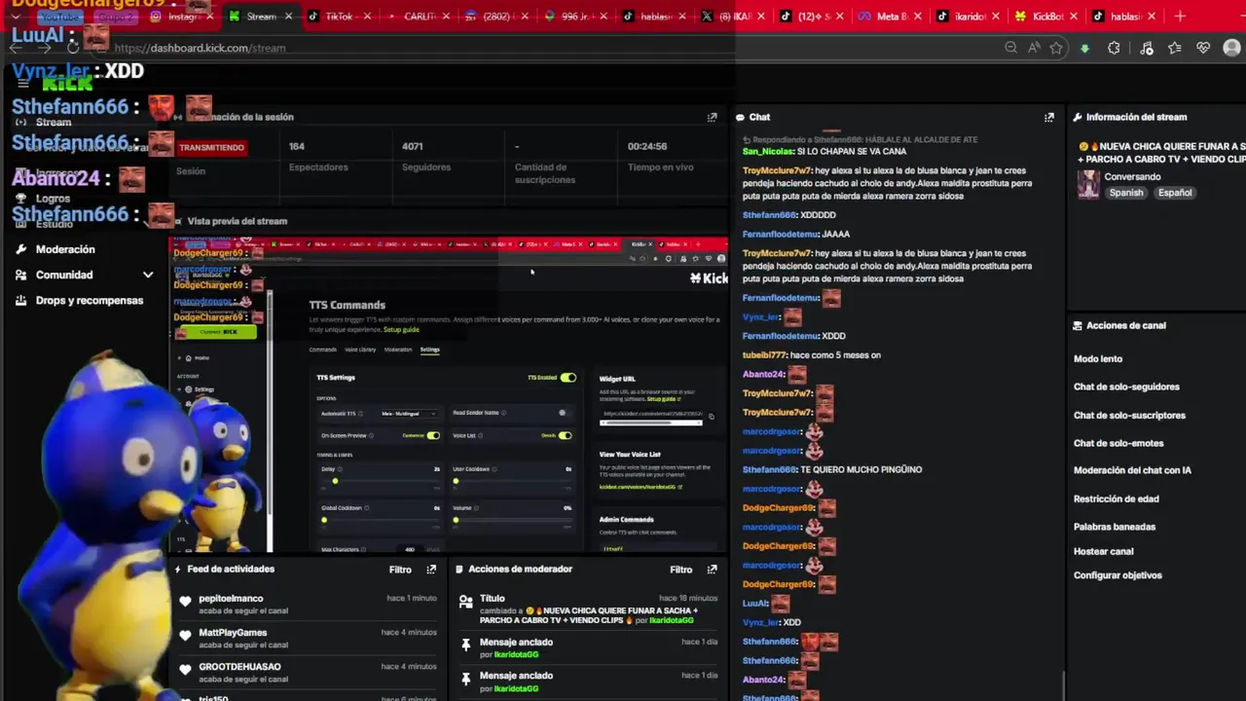Viewport: 1246px width, 701px height.
Task: Switch to the Meta browser tab
Action: pos(891,17)
